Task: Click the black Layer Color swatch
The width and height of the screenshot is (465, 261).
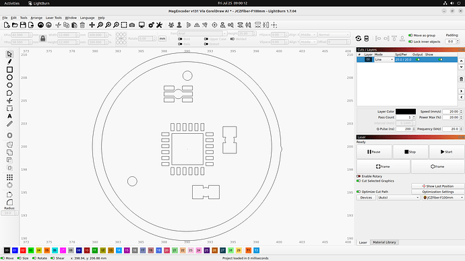Action: [x=406, y=112]
